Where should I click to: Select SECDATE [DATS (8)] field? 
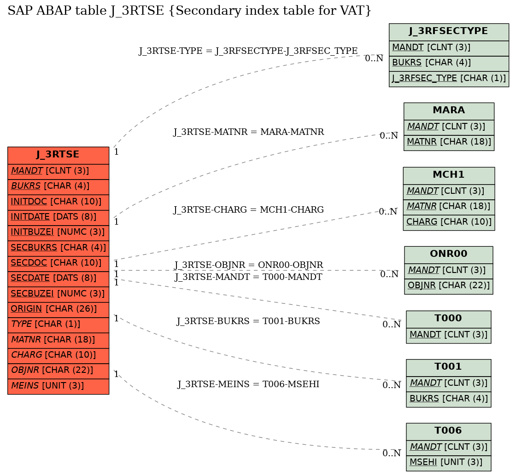pos(58,279)
